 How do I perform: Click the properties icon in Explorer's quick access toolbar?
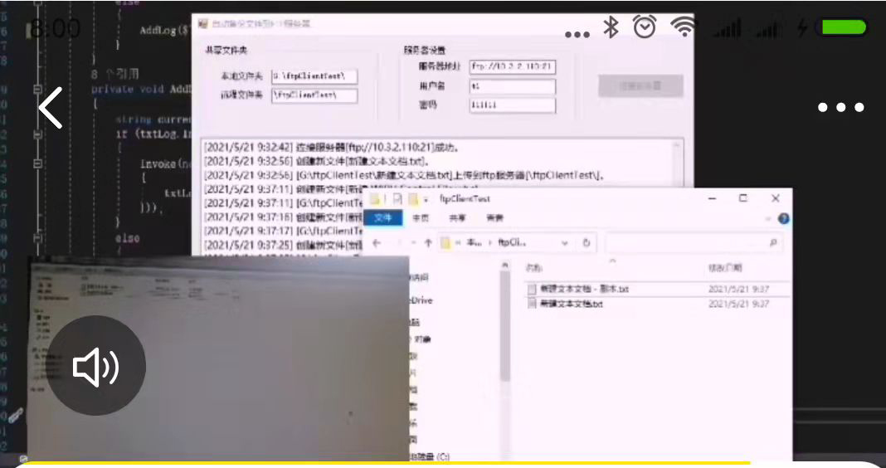397,199
